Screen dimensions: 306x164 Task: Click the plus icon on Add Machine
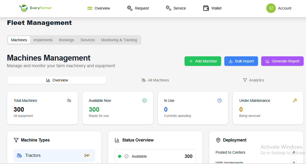pyautogui.click(x=191, y=61)
